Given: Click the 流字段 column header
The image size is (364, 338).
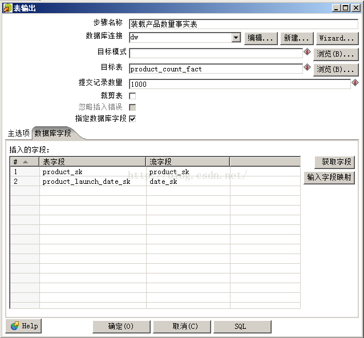Looking at the screenshot, I should coord(188,162).
